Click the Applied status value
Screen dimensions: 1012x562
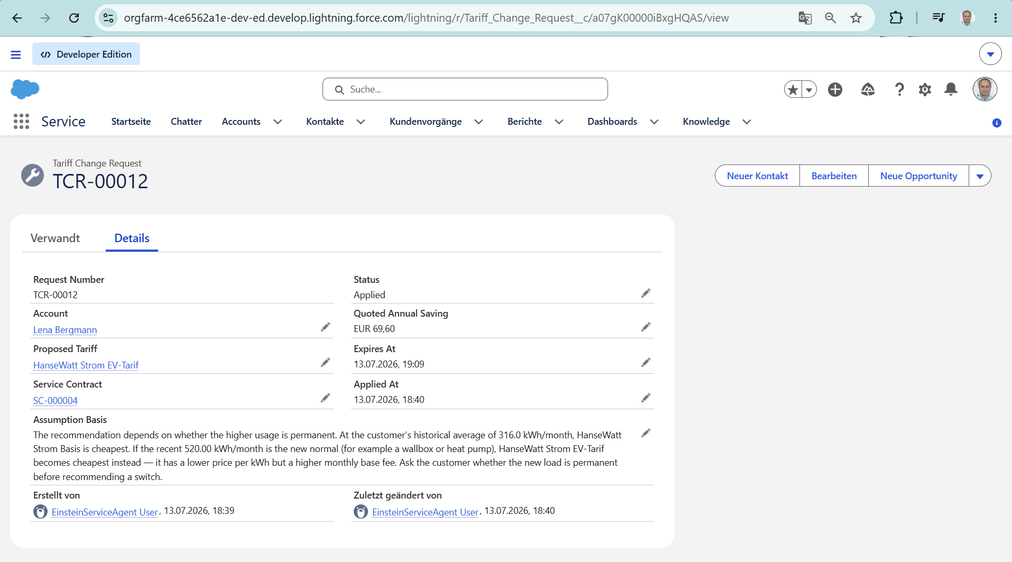tap(370, 295)
